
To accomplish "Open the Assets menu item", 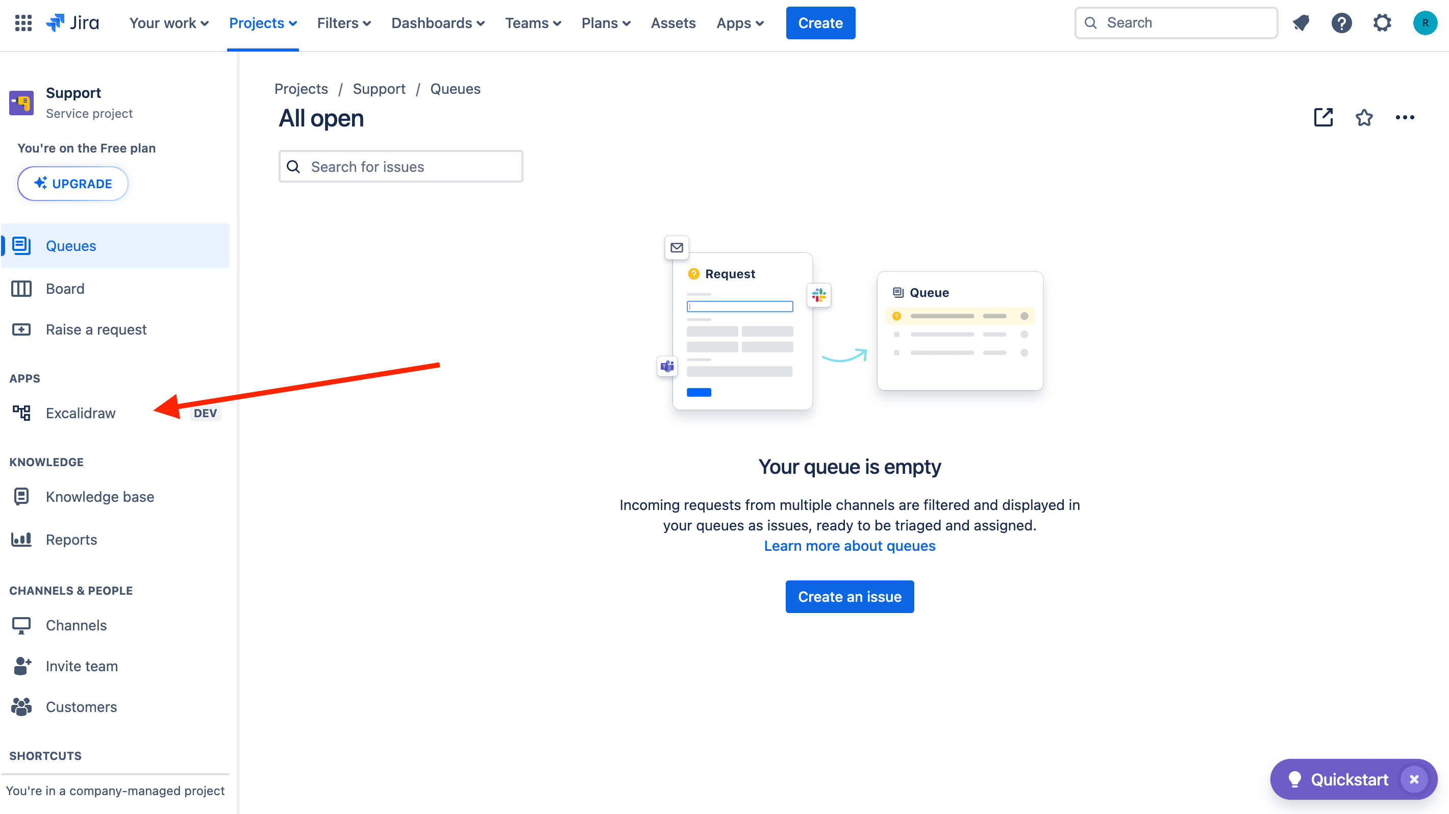I will point(673,23).
